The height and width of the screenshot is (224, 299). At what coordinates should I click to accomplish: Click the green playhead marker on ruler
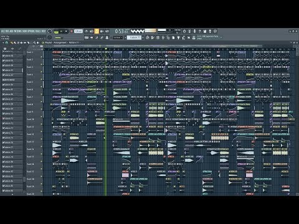[106, 49]
